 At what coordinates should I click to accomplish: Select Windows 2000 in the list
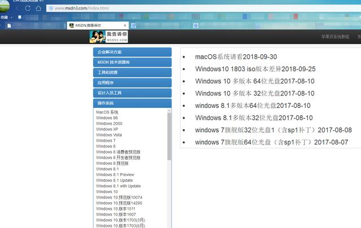[x=109, y=124]
